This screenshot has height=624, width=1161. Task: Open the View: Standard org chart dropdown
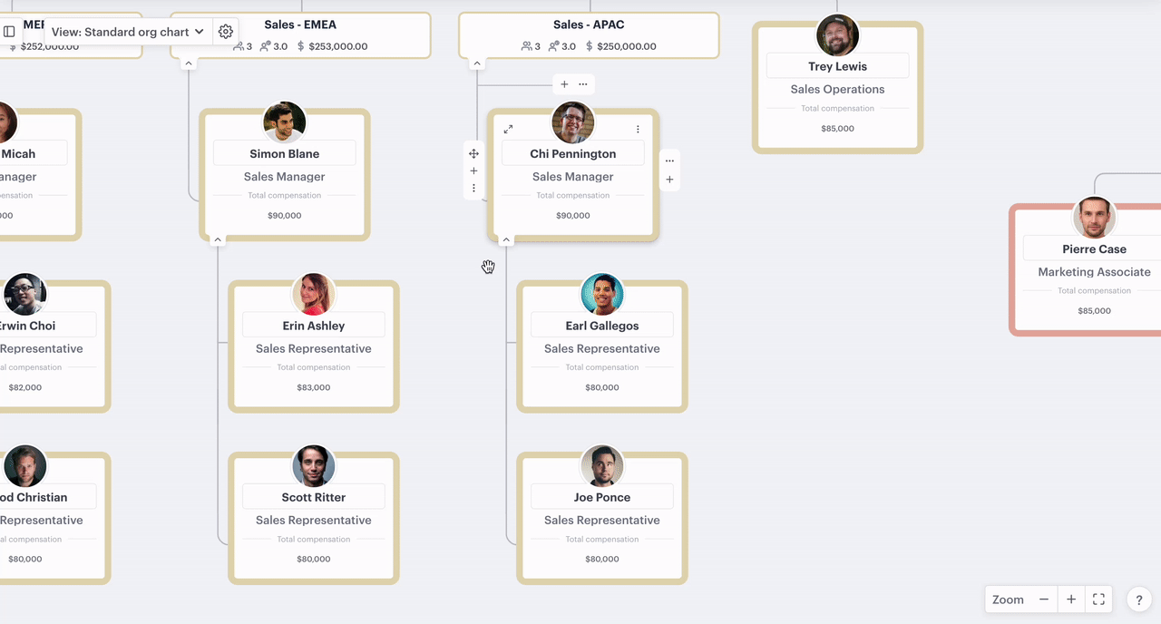coord(128,32)
